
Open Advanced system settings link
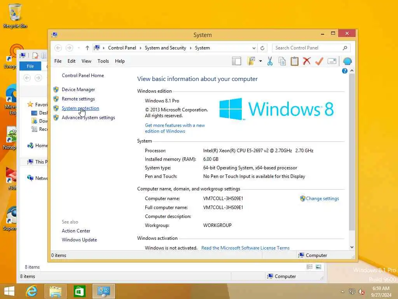88,118
